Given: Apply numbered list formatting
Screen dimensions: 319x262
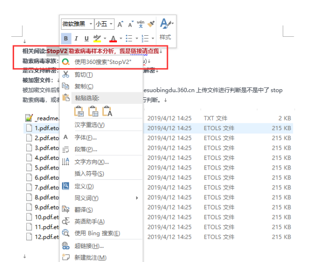Looking at the screenshot, I should pyautogui.click(x=145, y=38).
